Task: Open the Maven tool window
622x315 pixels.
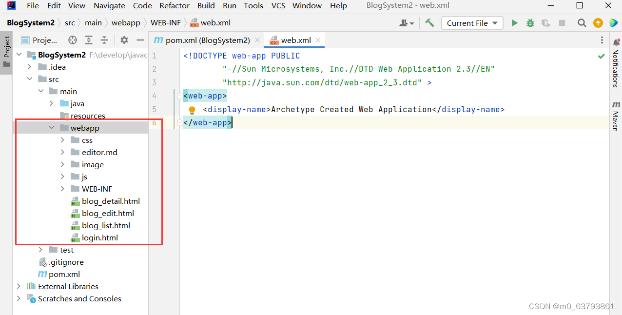Action: 616,116
